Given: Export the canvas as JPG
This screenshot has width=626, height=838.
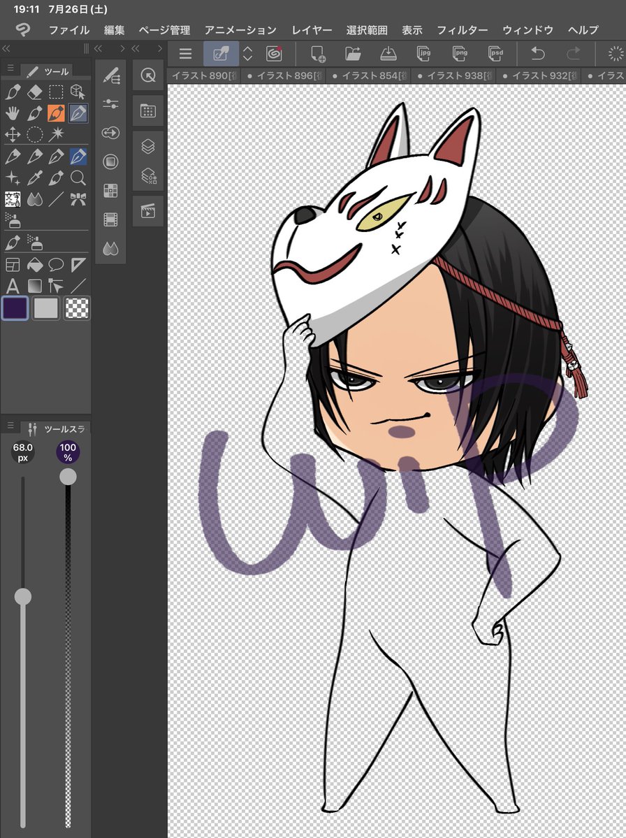Looking at the screenshot, I should (424, 53).
